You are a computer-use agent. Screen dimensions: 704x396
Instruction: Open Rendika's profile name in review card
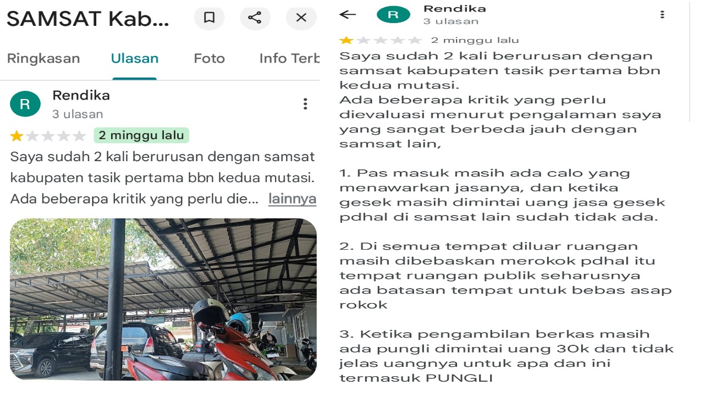coord(81,95)
